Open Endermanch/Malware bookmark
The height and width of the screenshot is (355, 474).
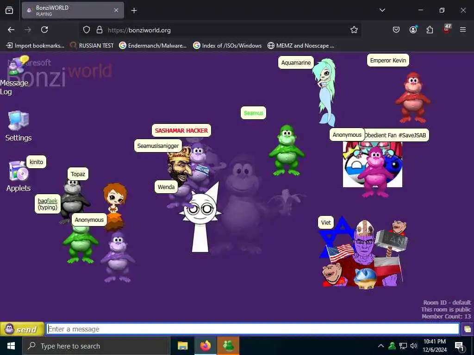point(153,46)
